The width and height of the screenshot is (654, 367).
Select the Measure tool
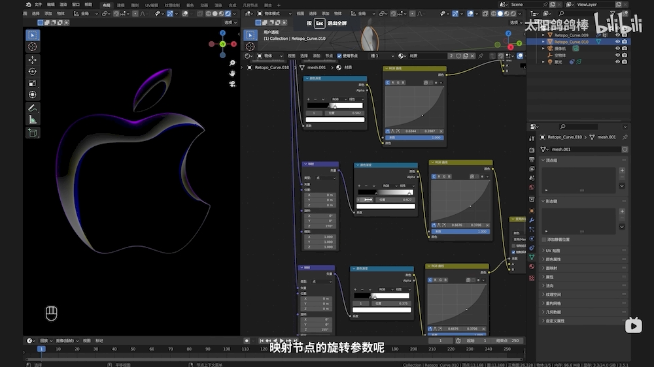click(x=33, y=120)
